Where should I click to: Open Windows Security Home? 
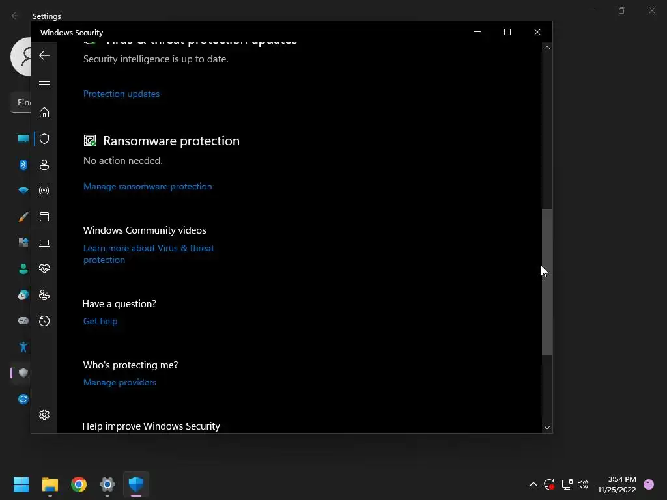click(44, 113)
